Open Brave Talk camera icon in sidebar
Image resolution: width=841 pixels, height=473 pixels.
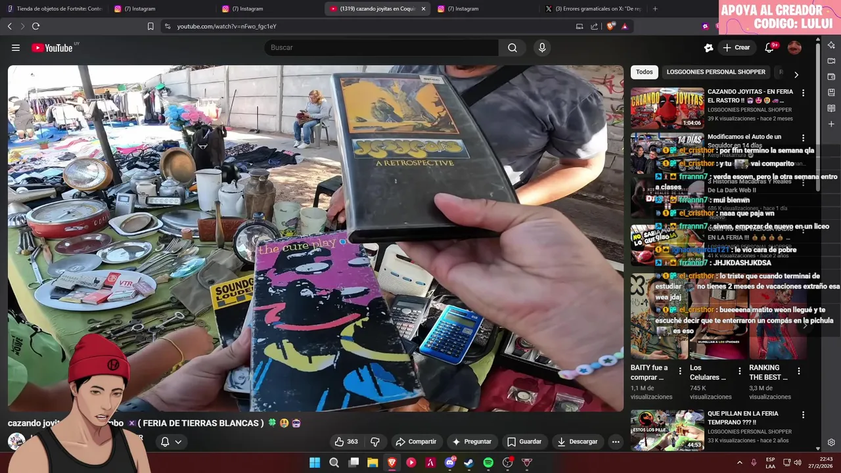pos(831,60)
